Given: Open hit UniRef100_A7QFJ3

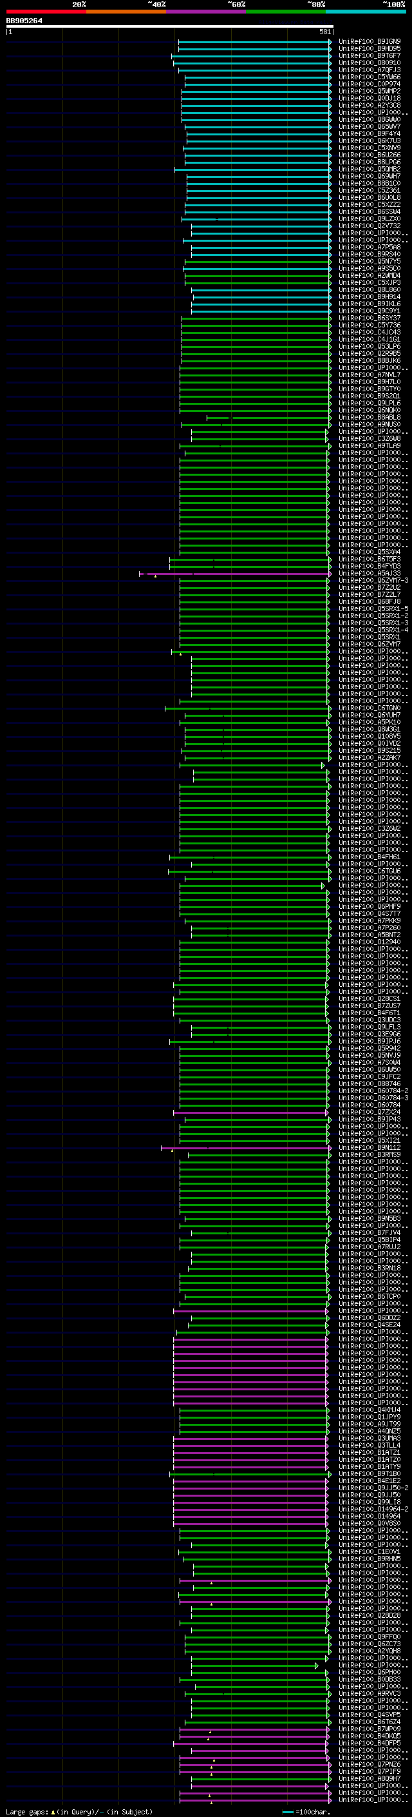Looking at the screenshot, I should (369, 70).
